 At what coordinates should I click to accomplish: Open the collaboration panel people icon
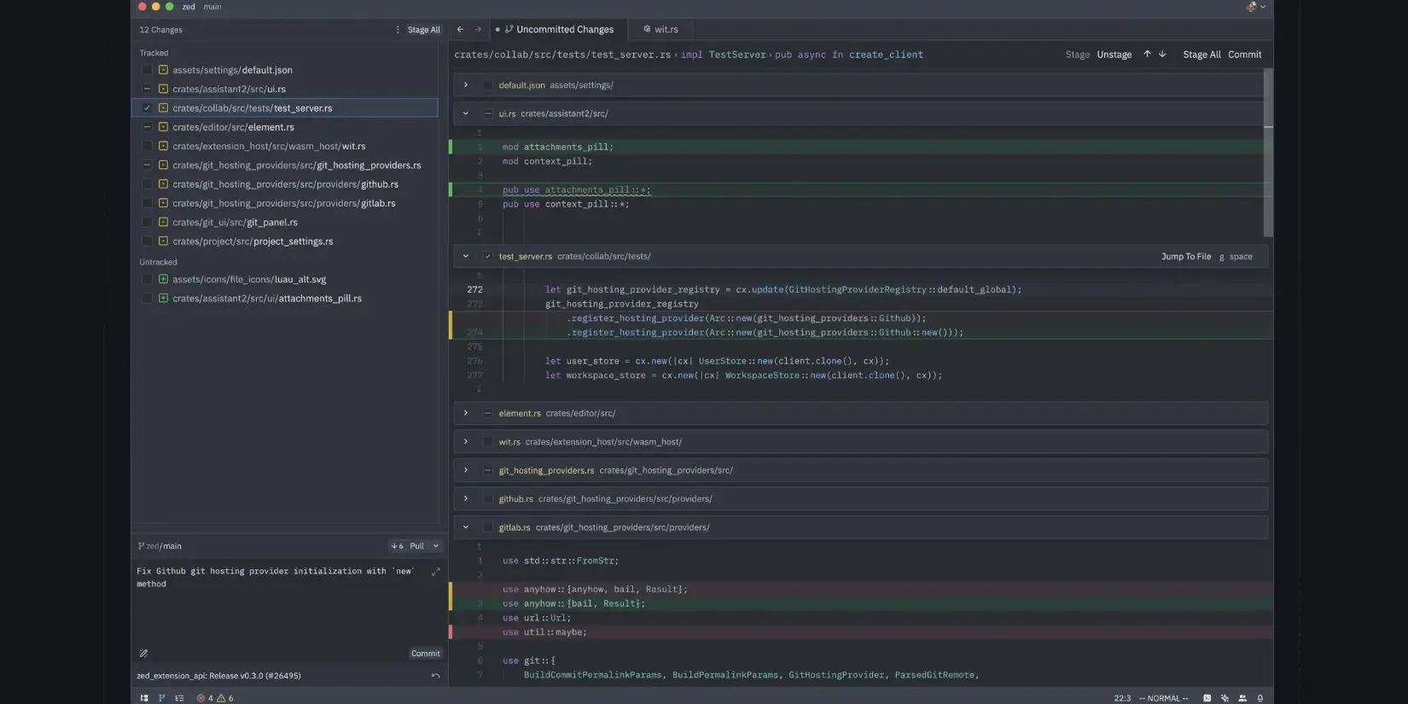[x=1242, y=698]
